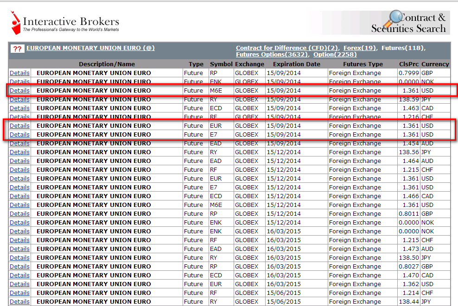458x306 pixels.
Task: Select the closing price 1.362
Action: point(411,284)
